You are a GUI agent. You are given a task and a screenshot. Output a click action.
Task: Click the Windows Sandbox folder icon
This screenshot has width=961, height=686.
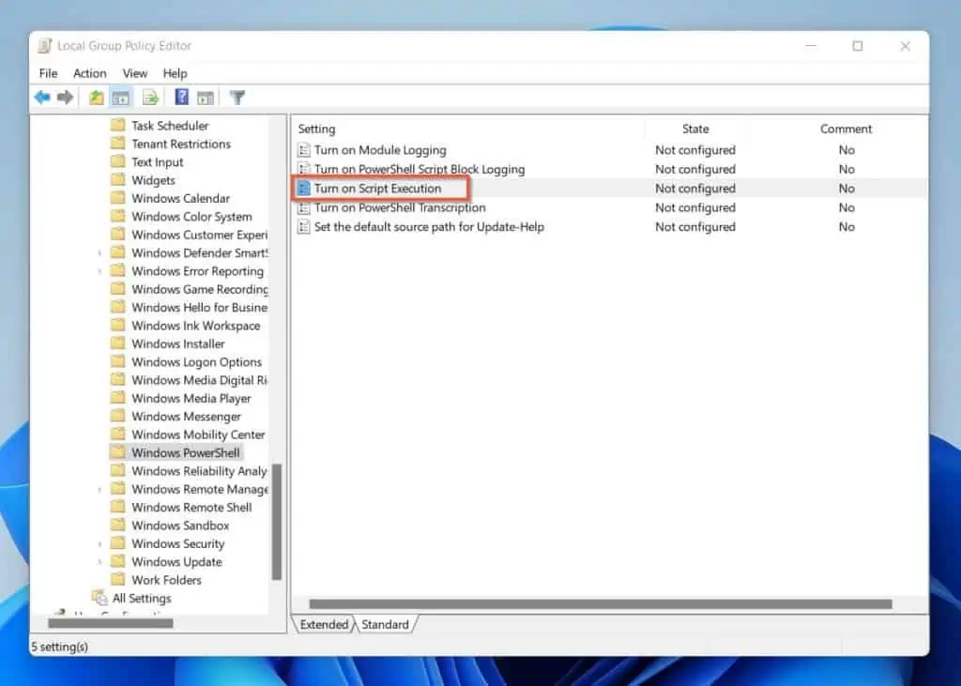point(117,525)
